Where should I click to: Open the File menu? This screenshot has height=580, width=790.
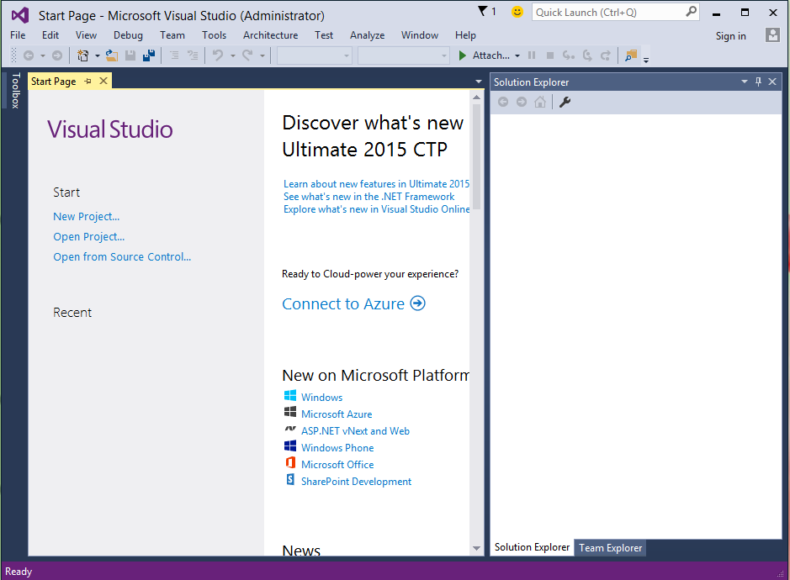pyautogui.click(x=18, y=35)
